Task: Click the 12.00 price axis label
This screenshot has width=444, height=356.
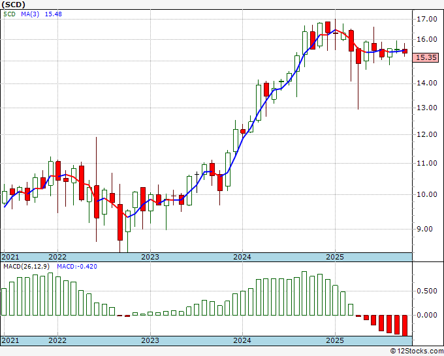Action: [x=427, y=134]
